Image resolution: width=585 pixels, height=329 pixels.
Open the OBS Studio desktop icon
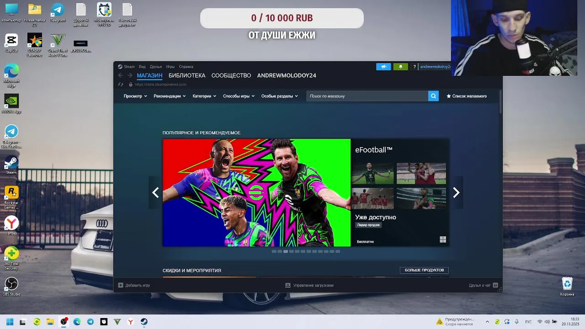(11, 287)
